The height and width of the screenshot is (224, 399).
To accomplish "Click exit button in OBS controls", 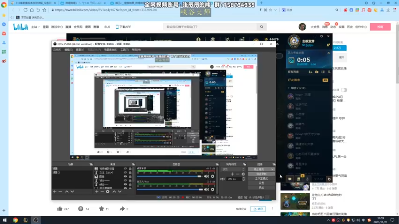I will tap(261, 188).
